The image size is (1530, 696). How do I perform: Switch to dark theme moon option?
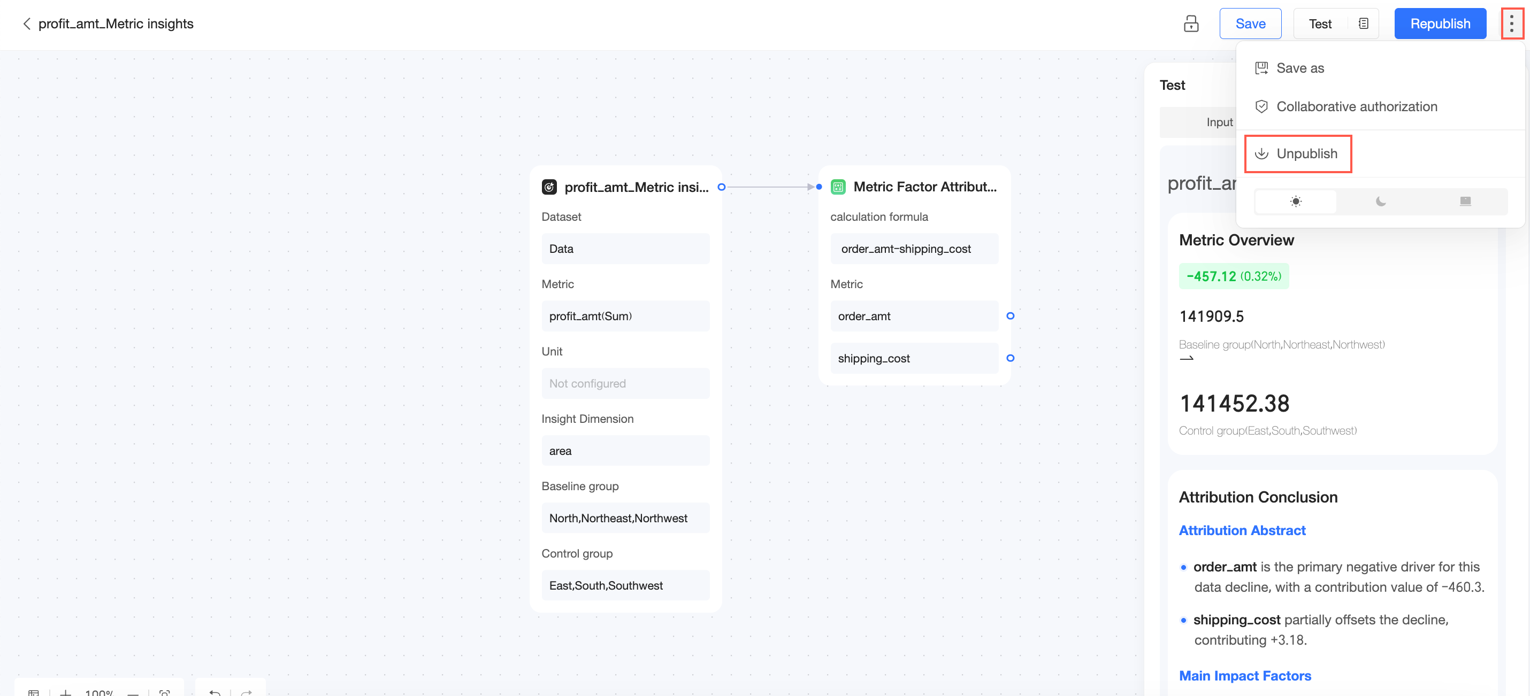[1380, 201]
